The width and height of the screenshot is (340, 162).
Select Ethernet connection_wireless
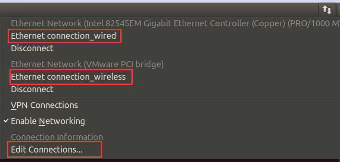(x=69, y=77)
